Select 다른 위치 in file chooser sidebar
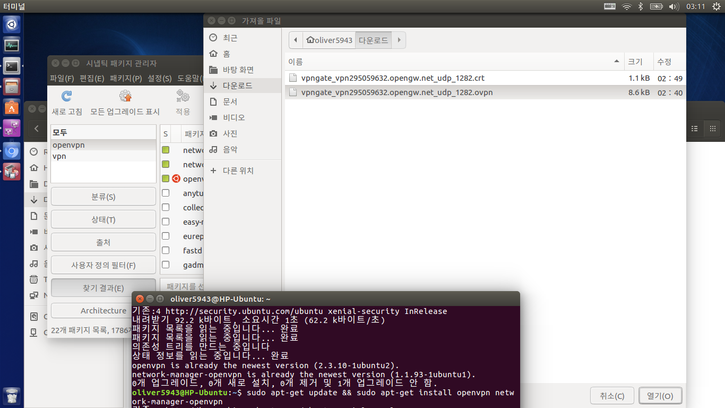This screenshot has height=408, width=725. (238, 171)
